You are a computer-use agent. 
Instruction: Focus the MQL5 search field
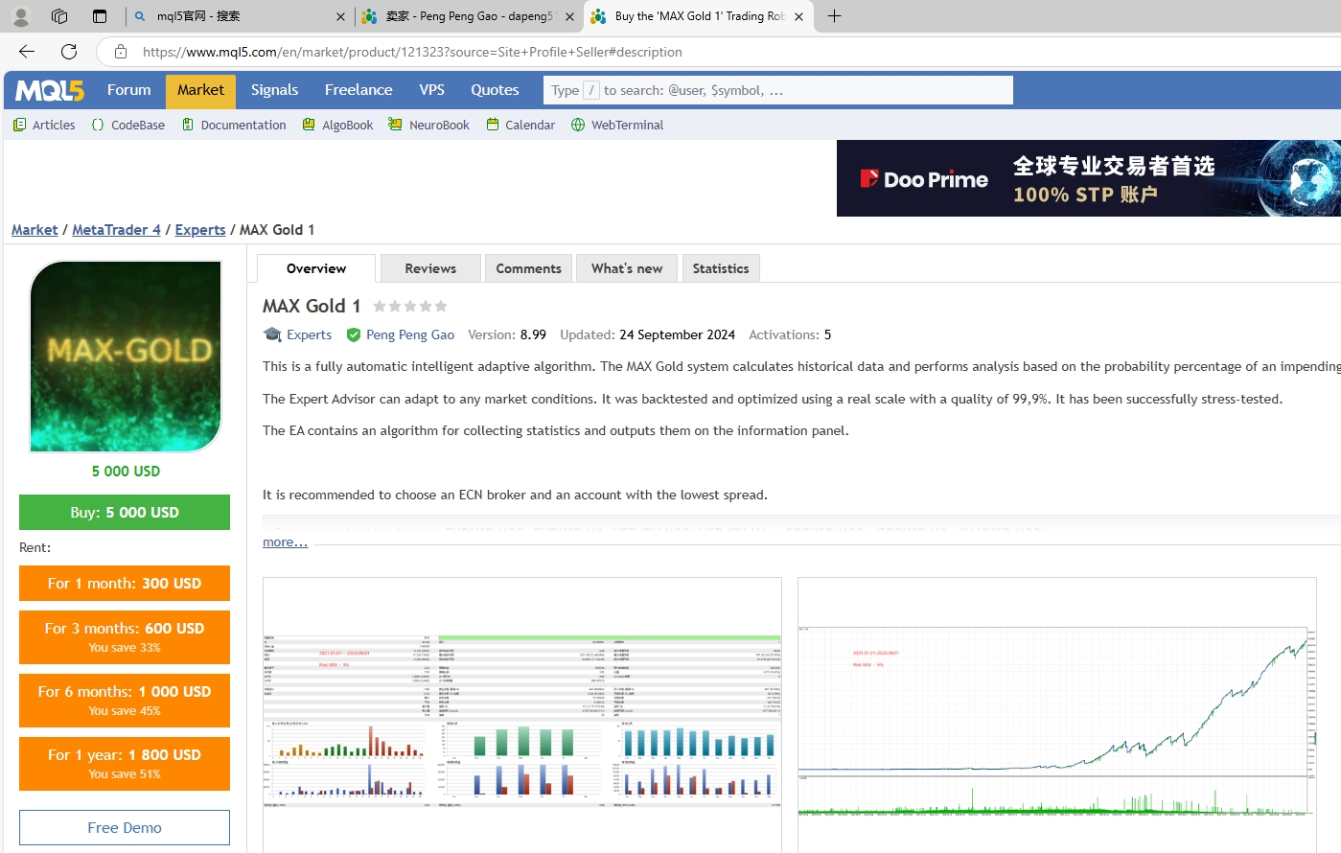point(778,90)
